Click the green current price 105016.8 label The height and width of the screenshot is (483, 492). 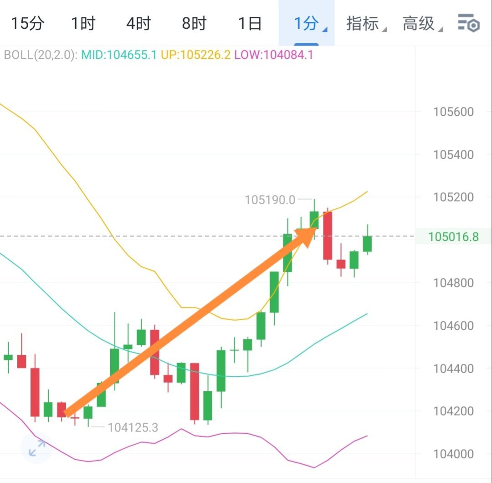point(453,237)
